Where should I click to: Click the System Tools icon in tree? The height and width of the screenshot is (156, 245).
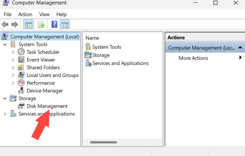tap(13, 44)
